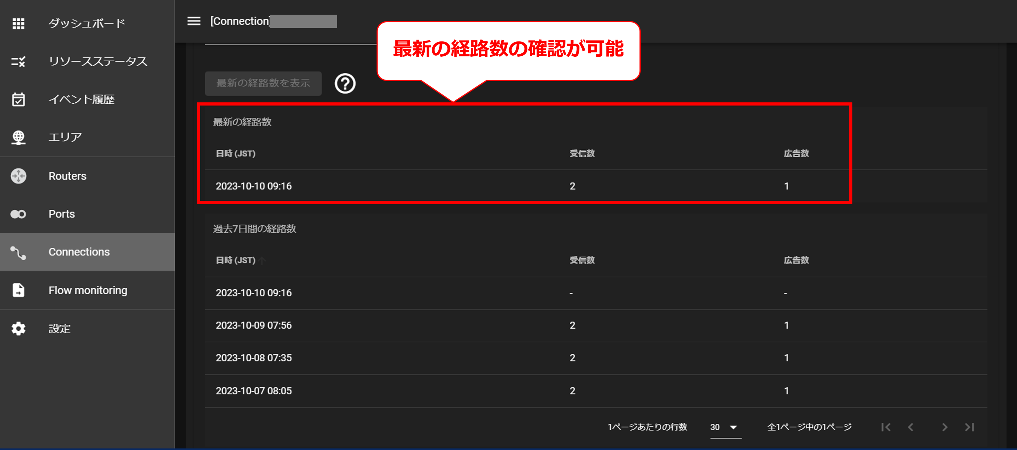Sort by 日時 (JST) in the 7-day table
Image resolution: width=1017 pixels, height=450 pixels.
tap(236, 260)
